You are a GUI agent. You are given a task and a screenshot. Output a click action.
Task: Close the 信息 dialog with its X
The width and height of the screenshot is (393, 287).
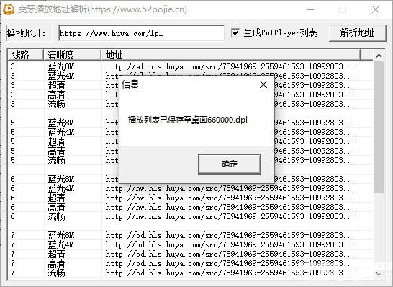point(263,84)
